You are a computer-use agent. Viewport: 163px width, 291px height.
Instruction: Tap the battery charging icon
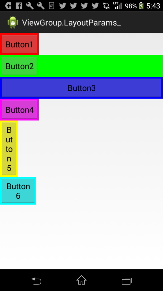(x=141, y=6)
